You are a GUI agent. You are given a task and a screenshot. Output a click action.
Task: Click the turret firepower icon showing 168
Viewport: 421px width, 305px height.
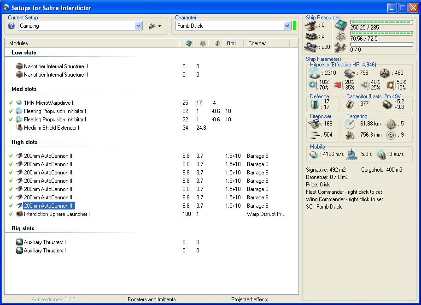315,124
